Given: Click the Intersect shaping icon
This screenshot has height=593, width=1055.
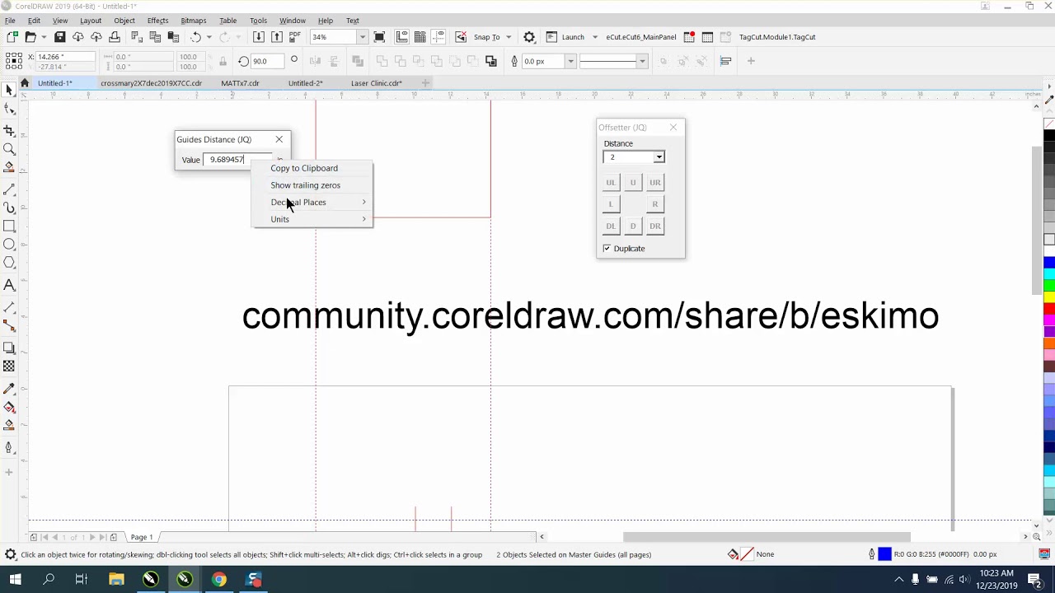Looking at the screenshot, I should (x=419, y=61).
